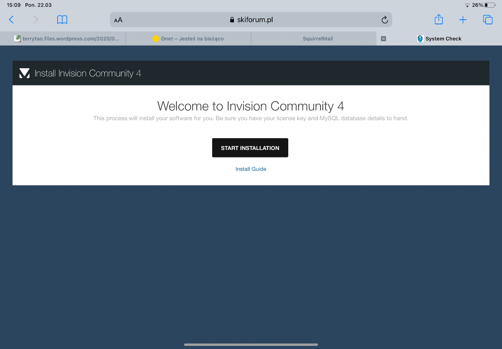Tap the battery indicator in status bar
502x349 pixels.
pos(489,5)
